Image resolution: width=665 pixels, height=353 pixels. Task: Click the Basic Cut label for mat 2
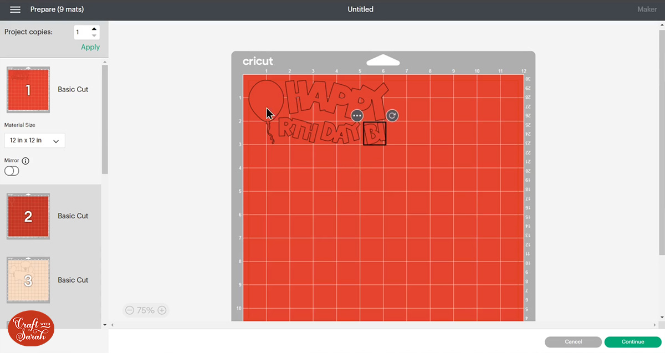[x=73, y=216]
